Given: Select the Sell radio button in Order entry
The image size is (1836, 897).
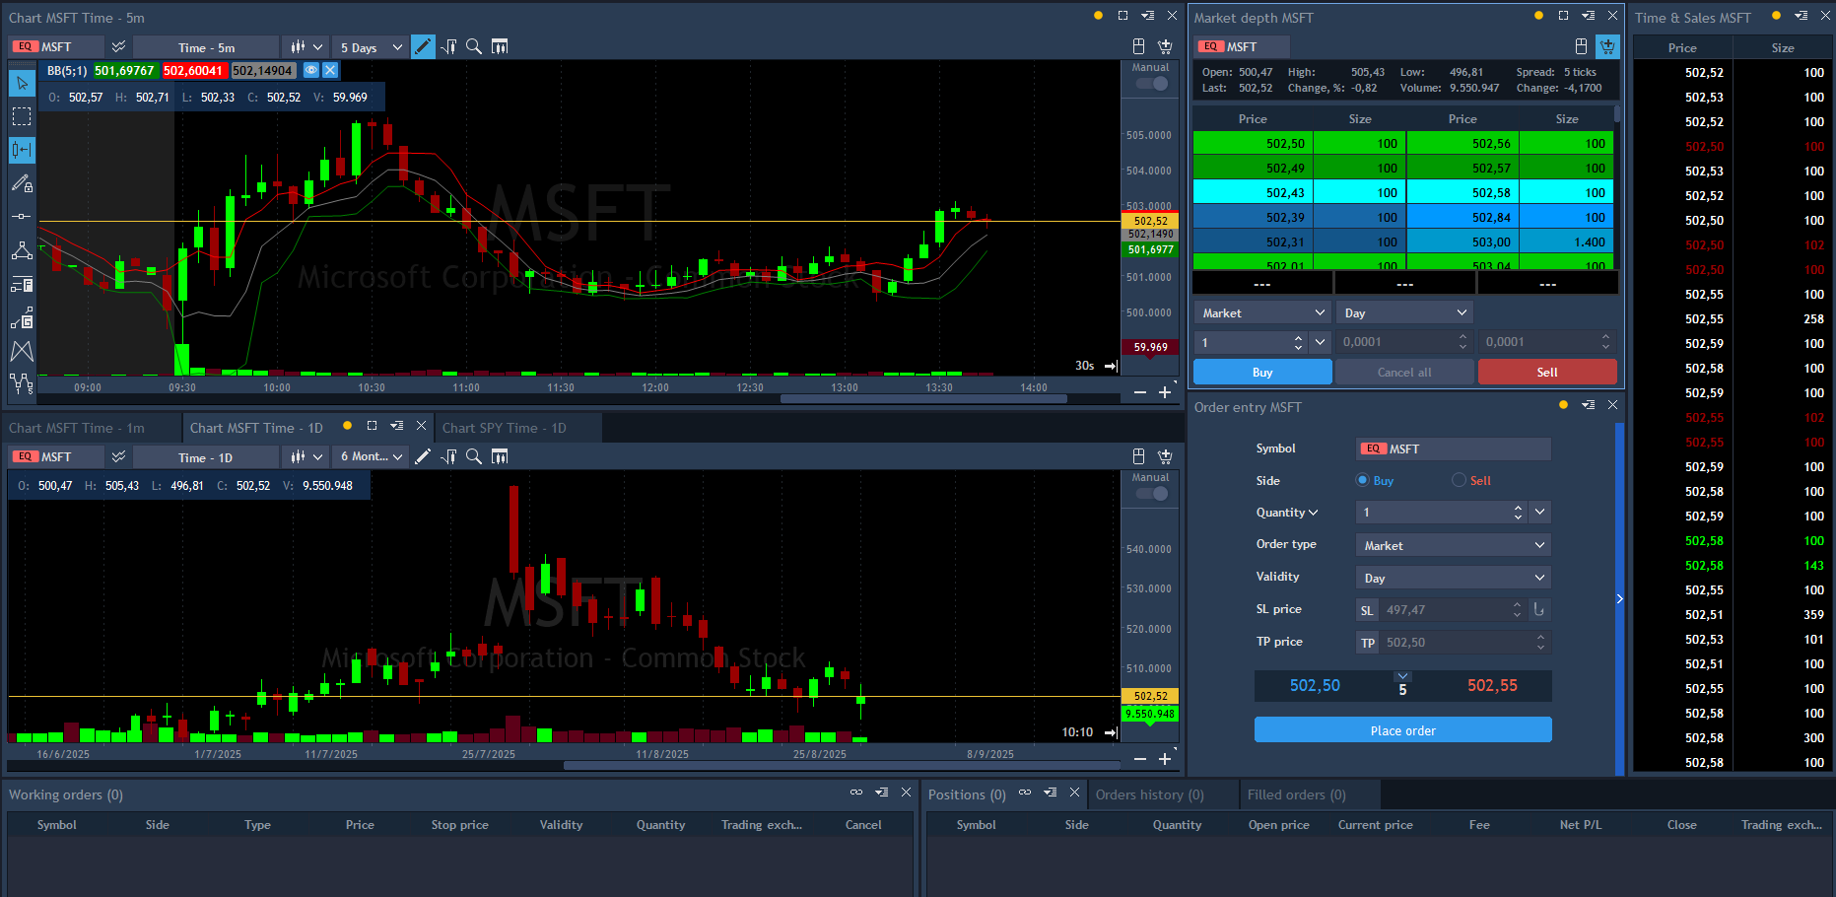Looking at the screenshot, I should 1460,480.
